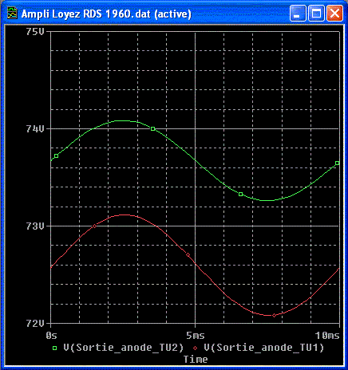348x370 pixels.
Task: Click the green square legend symbol for TU2
Action: [x=54, y=348]
